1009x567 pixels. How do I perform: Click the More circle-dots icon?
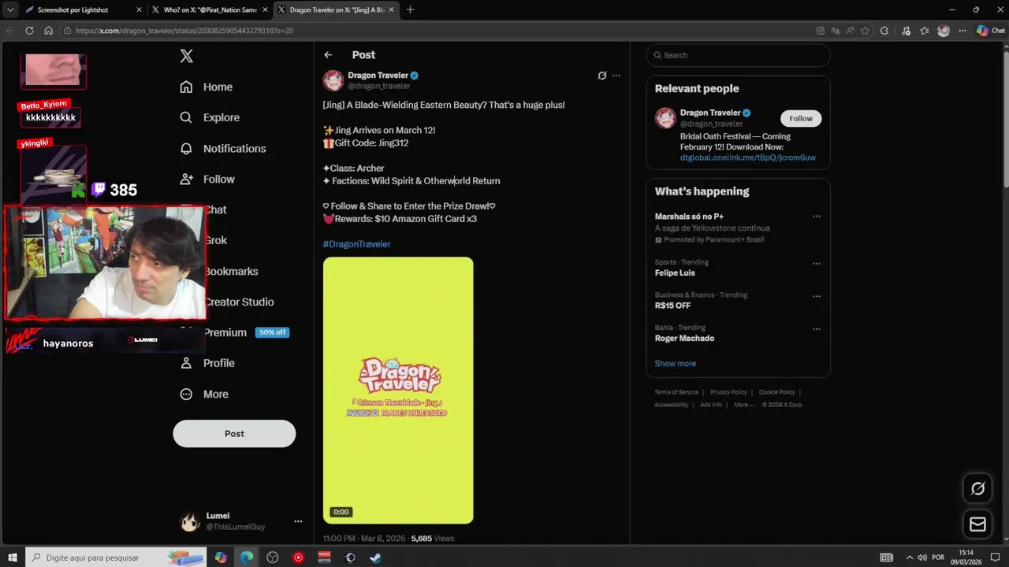[186, 394]
